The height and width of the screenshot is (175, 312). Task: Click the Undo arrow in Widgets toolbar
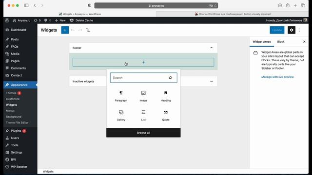coord(73,30)
